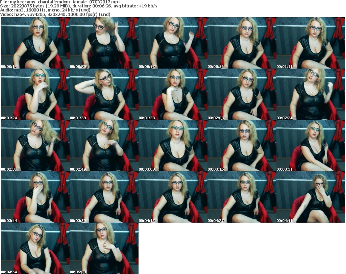Pick the frame marked 00:03:03
The image size is (346, 274).
point(173,146)
